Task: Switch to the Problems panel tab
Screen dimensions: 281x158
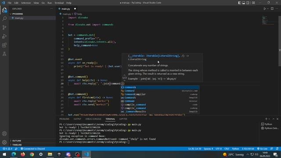Action: [65, 119]
